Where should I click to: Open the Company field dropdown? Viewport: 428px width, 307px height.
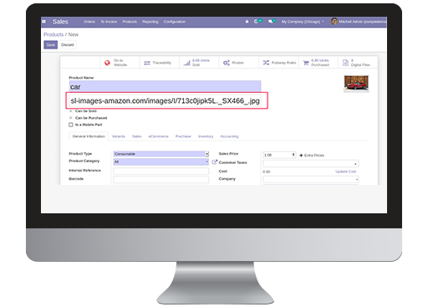[311, 179]
